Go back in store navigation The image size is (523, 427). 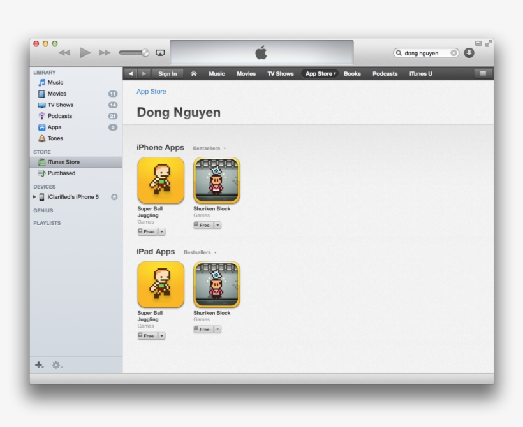(131, 74)
